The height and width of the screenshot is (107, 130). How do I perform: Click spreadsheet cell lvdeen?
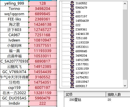click(14, 40)
